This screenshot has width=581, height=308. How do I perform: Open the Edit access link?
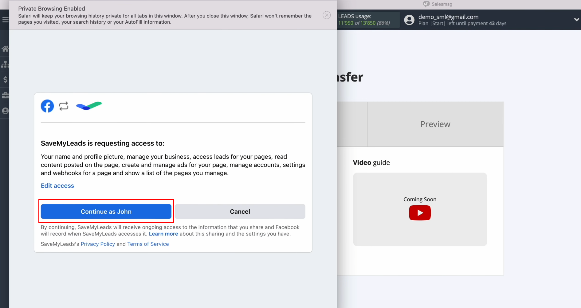pos(57,186)
